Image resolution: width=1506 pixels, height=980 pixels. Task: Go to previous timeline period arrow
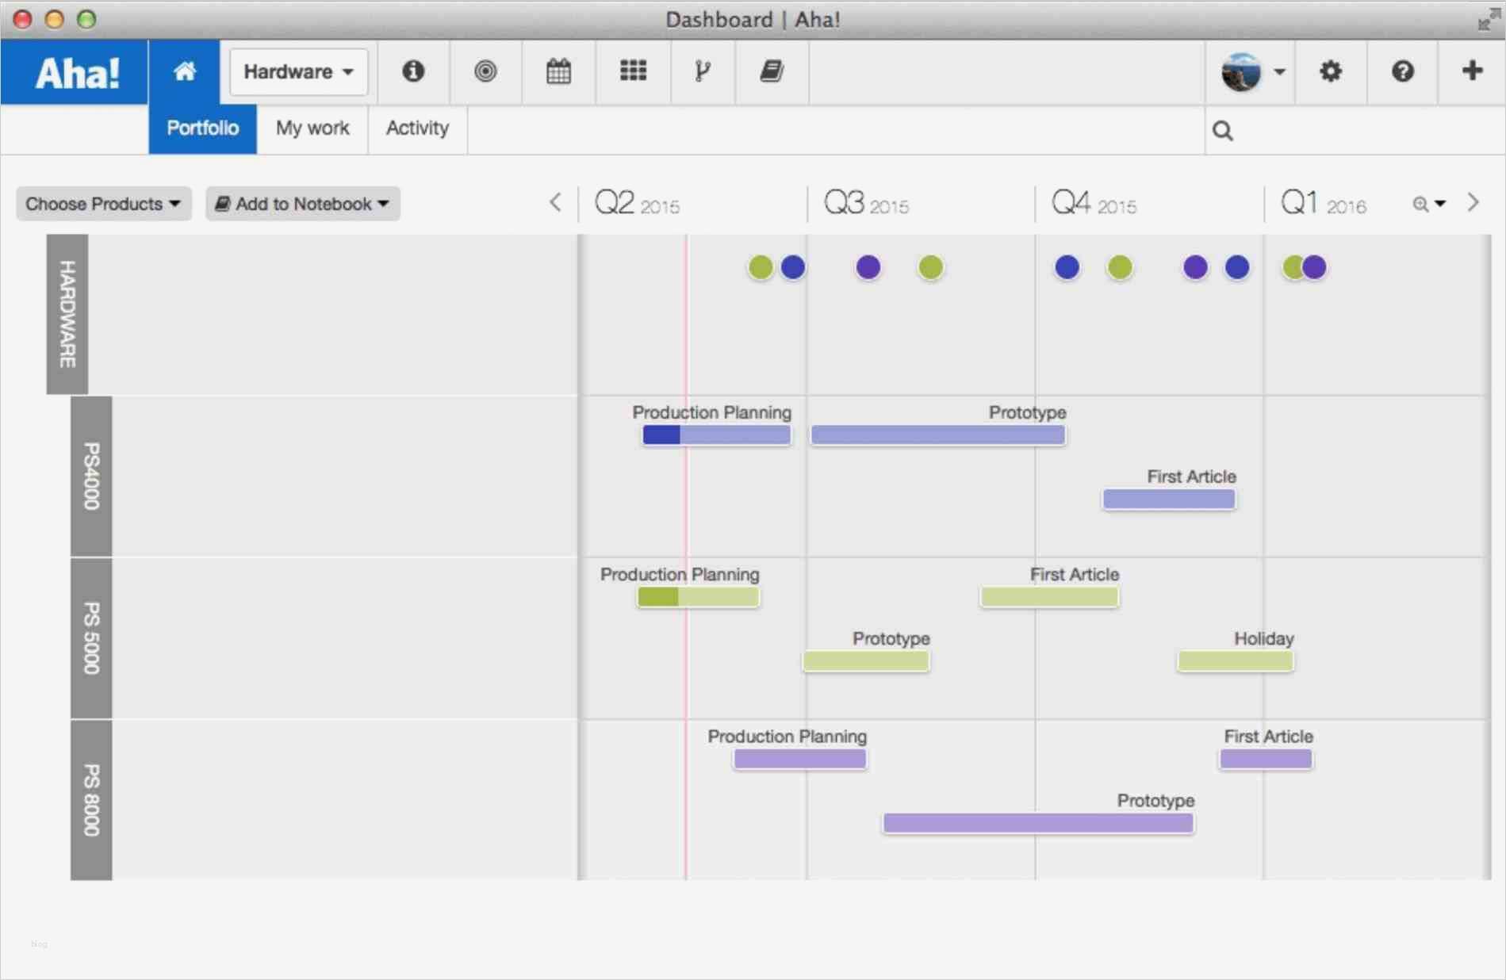[556, 202]
